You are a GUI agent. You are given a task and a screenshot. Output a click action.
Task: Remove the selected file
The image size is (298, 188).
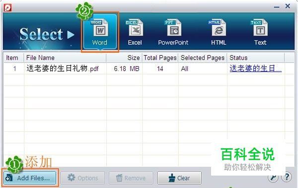131,178
